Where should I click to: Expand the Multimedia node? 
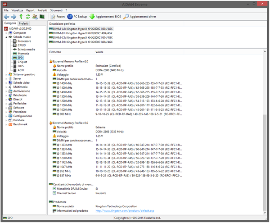6,87
